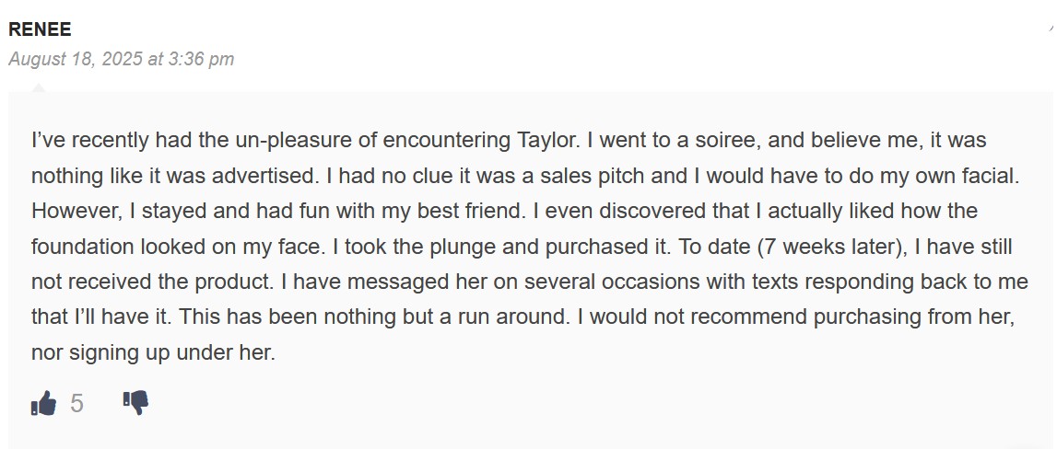The height and width of the screenshot is (449, 1057).
Task: Open the RENEE commenter name
Action: (40, 29)
